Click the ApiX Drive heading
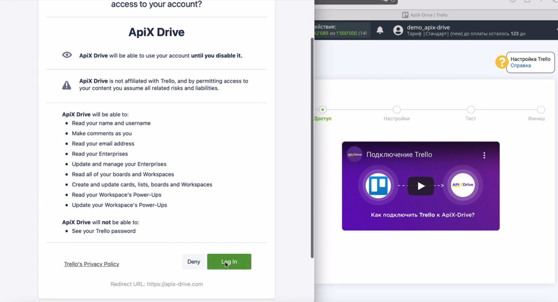 tap(156, 32)
